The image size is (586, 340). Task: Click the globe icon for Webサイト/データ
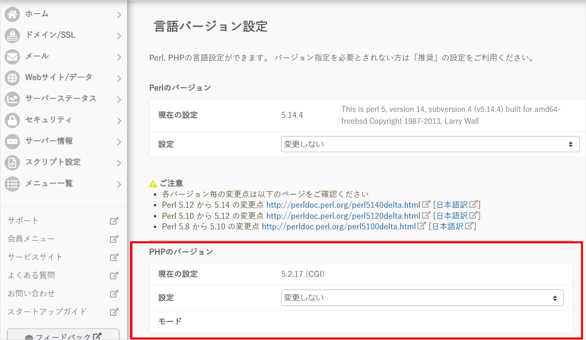point(12,78)
